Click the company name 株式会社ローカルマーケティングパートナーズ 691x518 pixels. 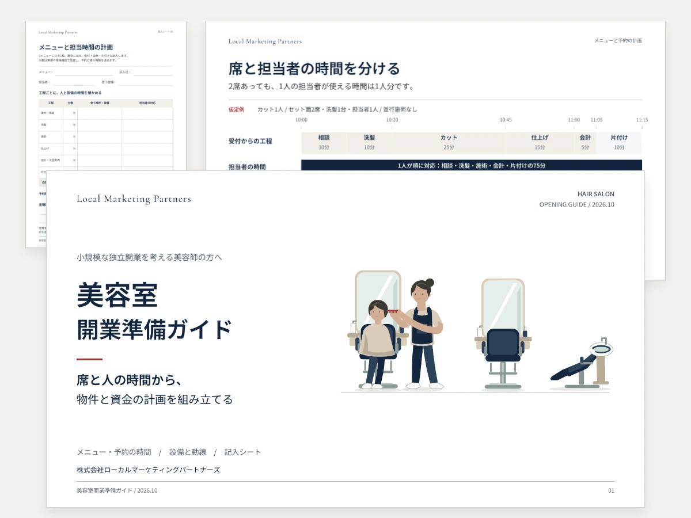(x=149, y=470)
